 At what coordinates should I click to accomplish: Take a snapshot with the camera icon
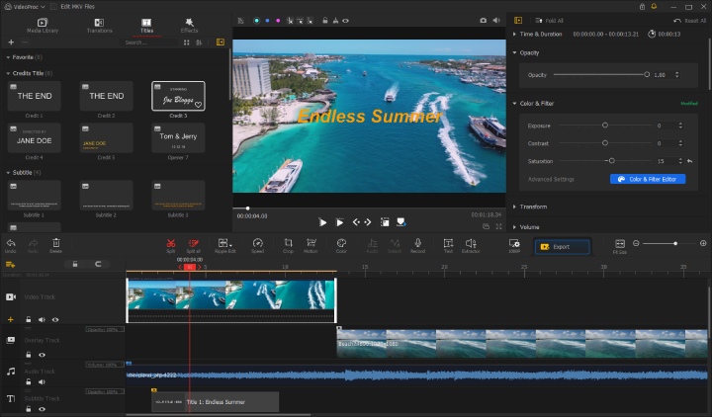click(484, 20)
